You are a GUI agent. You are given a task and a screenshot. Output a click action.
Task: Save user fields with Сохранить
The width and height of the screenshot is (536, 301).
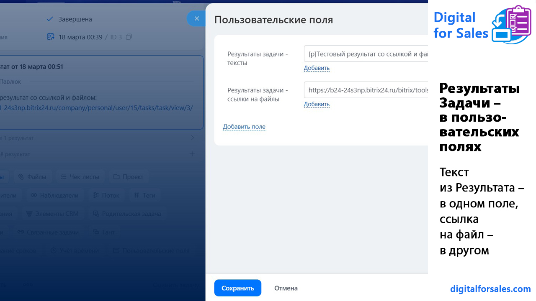coord(238,288)
